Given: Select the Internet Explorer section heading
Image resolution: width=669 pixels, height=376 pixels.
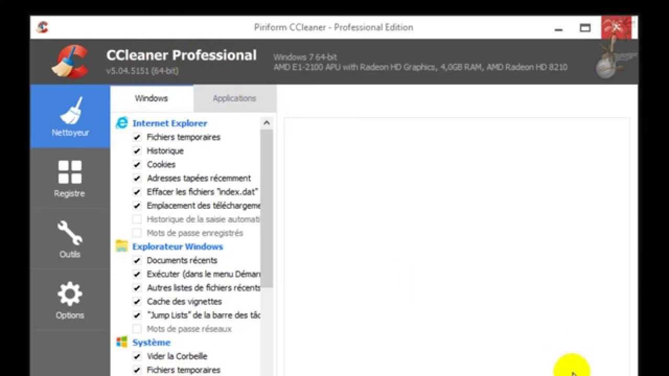Looking at the screenshot, I should (170, 123).
